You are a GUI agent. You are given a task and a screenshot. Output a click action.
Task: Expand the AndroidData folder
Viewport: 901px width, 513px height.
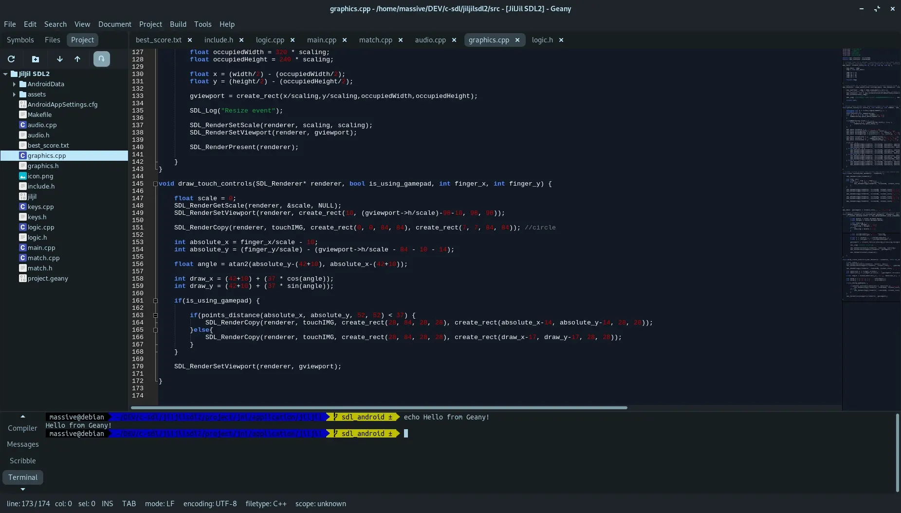(x=14, y=84)
